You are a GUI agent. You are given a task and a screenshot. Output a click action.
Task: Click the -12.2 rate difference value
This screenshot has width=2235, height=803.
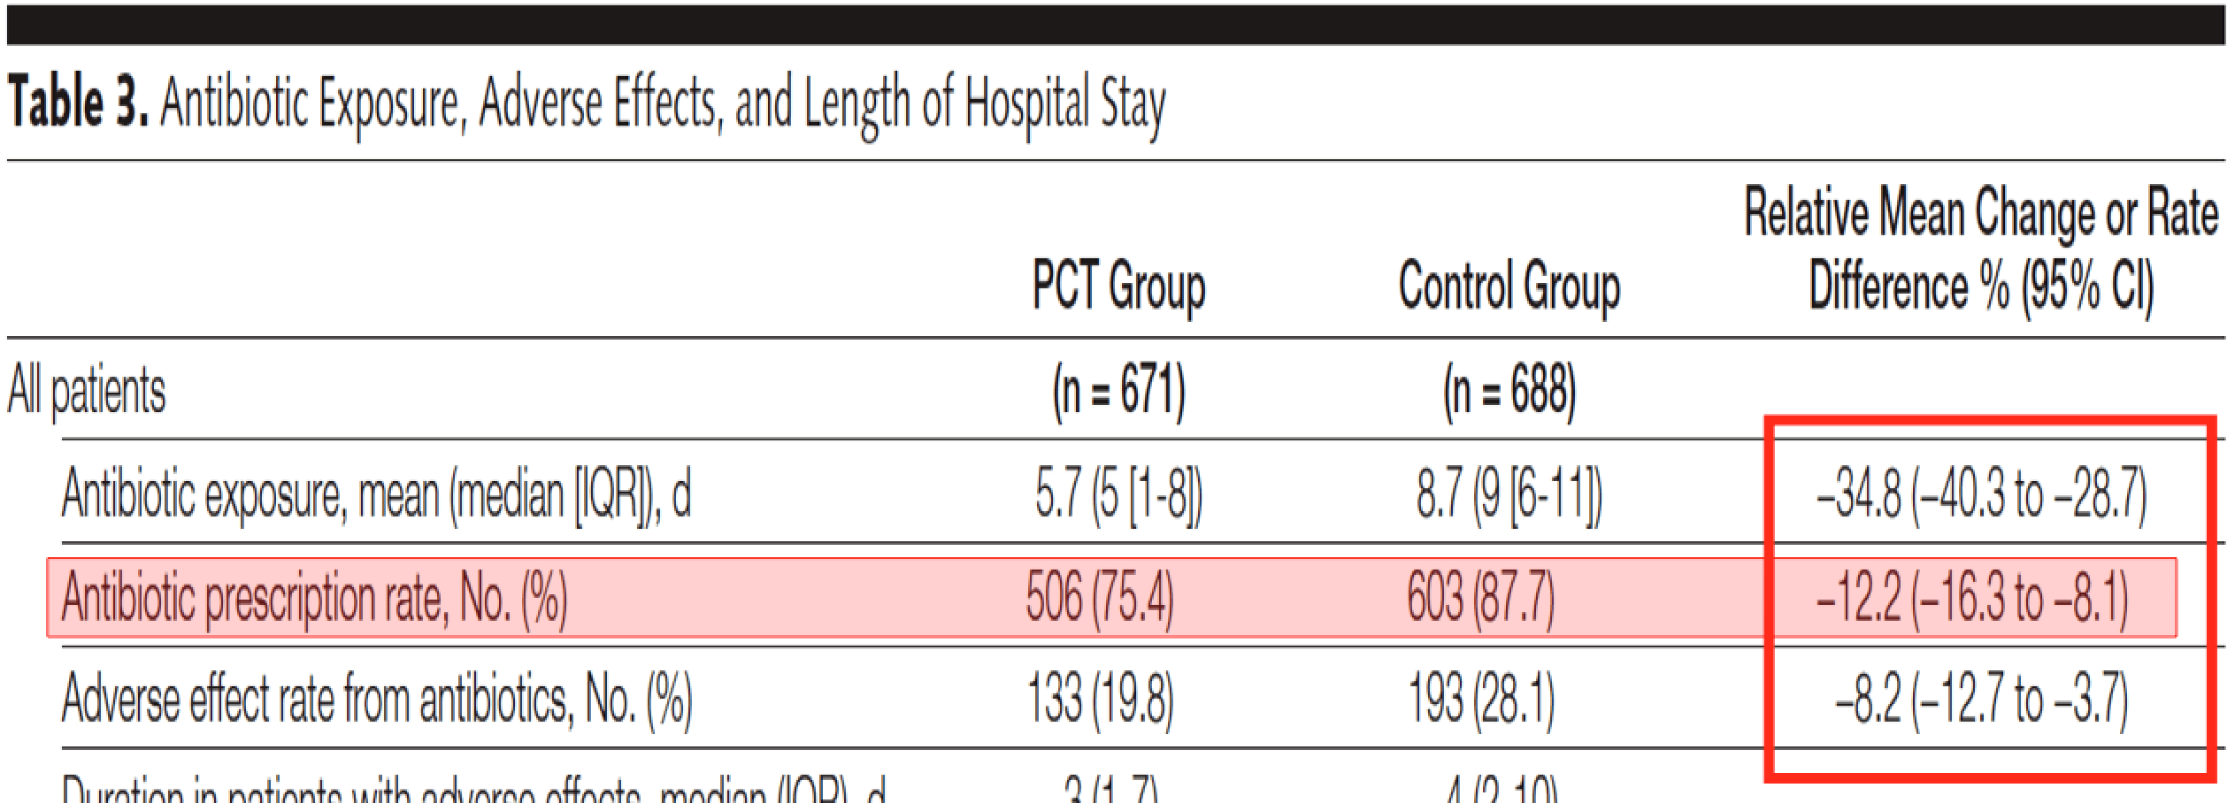tap(1971, 598)
